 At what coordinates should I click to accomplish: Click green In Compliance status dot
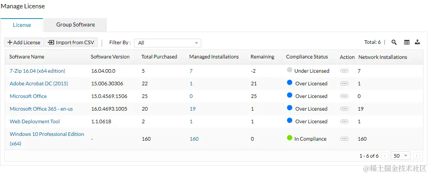pyautogui.click(x=289, y=138)
